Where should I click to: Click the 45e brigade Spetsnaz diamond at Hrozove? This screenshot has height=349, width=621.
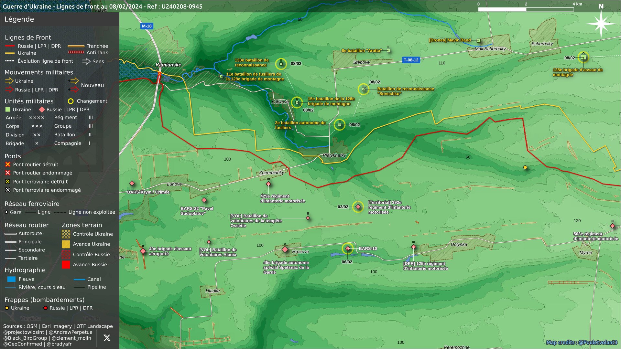click(285, 249)
